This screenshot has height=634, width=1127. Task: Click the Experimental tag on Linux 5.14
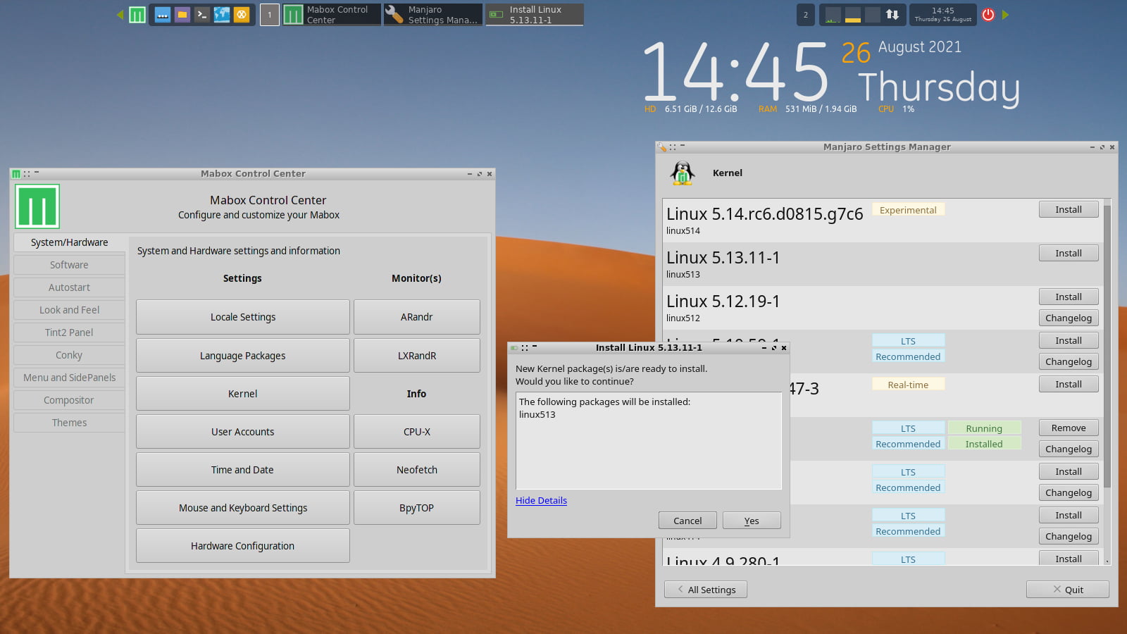coord(908,210)
